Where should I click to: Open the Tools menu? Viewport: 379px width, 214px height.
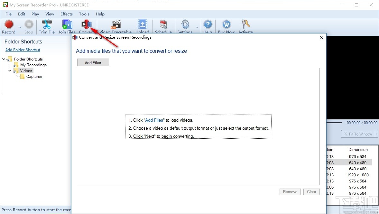[x=84, y=14]
